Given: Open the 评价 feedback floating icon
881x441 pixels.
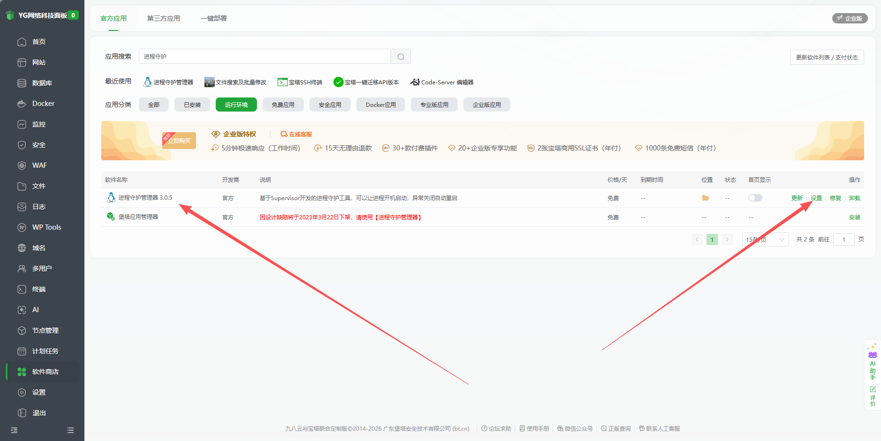Looking at the screenshot, I should [873, 396].
